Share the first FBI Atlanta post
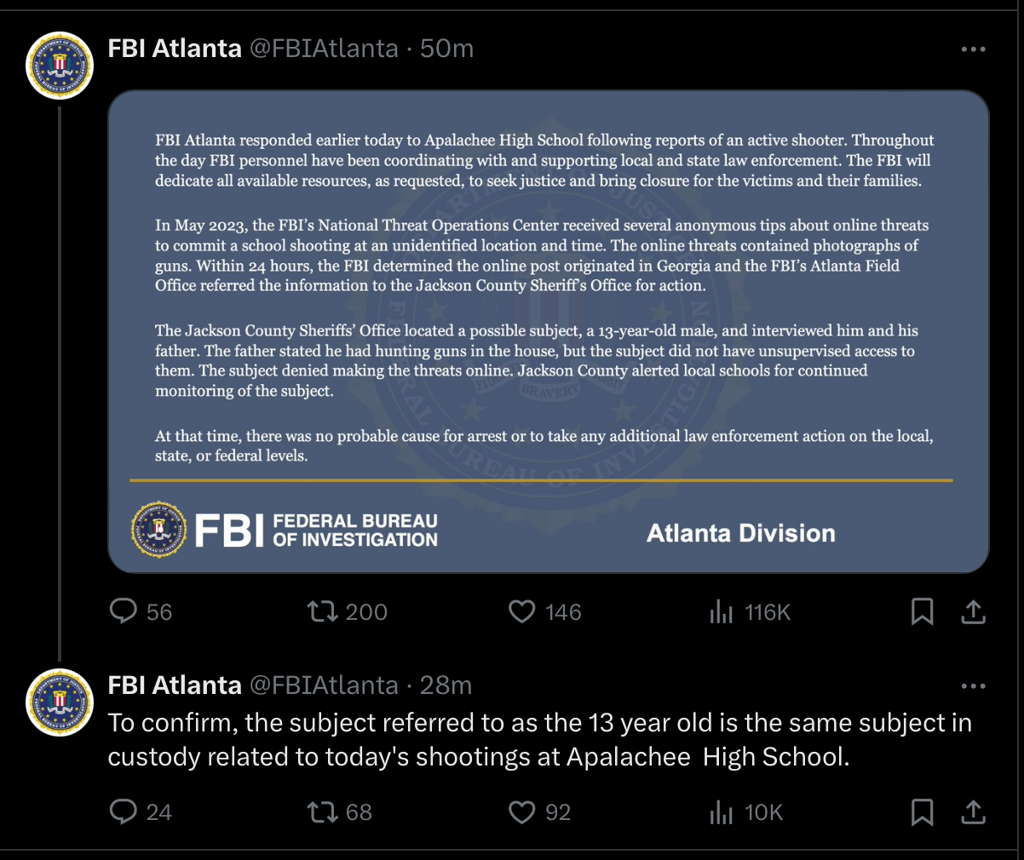This screenshot has height=860, width=1024. click(x=973, y=611)
